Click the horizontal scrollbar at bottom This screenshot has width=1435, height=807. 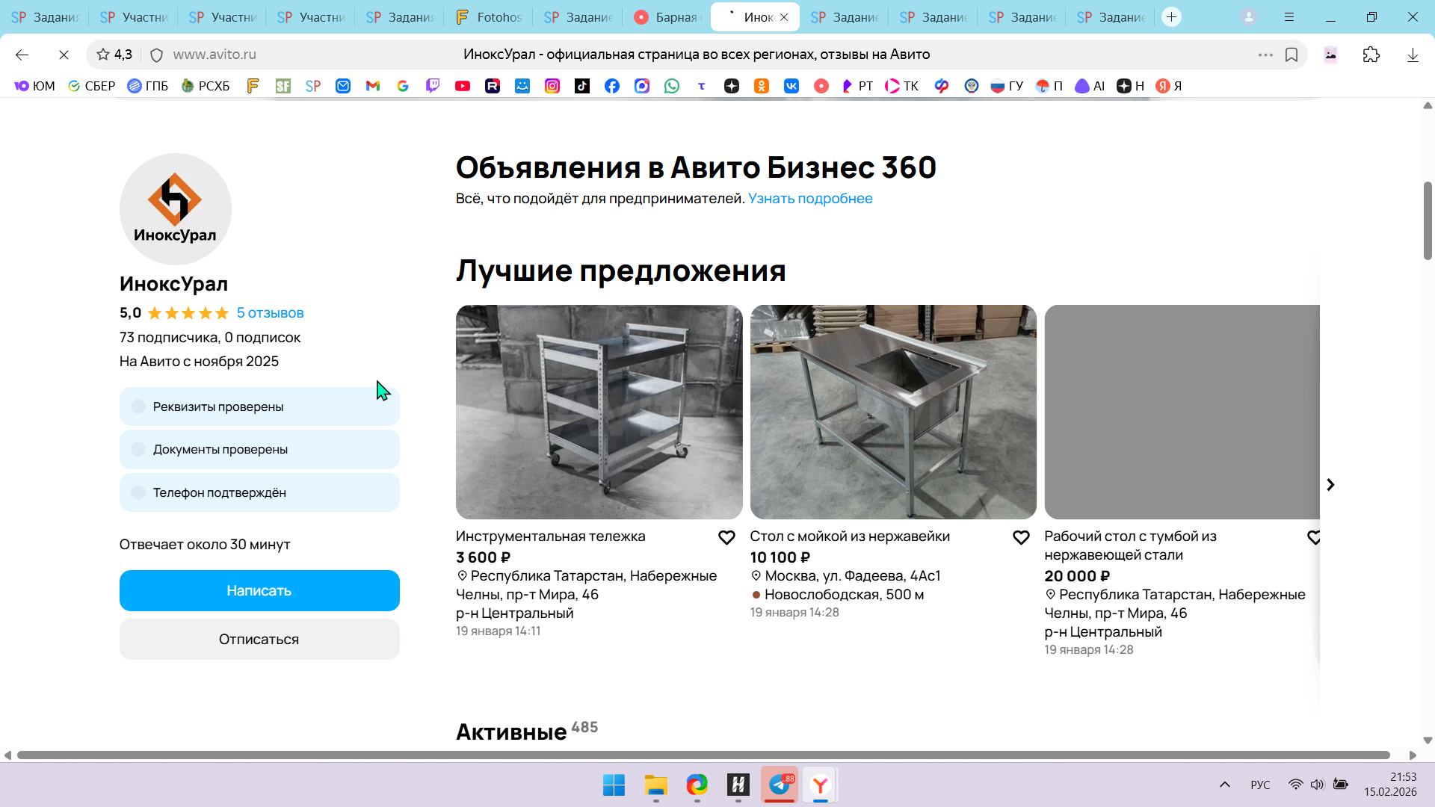click(703, 755)
